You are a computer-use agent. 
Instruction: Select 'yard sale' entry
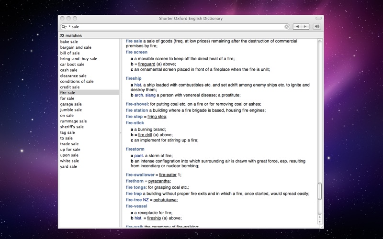point(89,166)
